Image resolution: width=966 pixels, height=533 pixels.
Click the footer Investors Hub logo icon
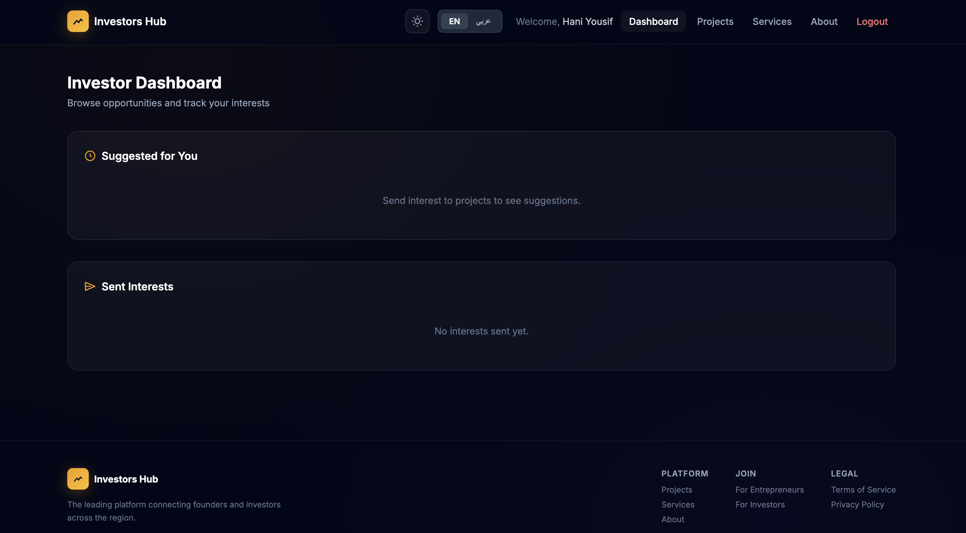pyautogui.click(x=78, y=478)
